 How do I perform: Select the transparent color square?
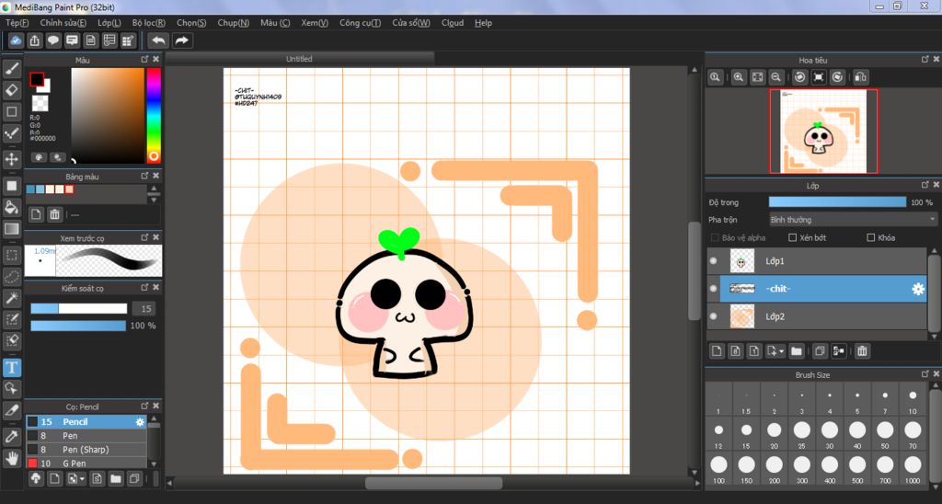point(40,103)
